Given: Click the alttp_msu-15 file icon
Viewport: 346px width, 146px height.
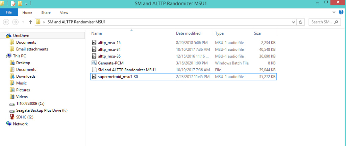Looking at the screenshot, I should tap(94, 43).
